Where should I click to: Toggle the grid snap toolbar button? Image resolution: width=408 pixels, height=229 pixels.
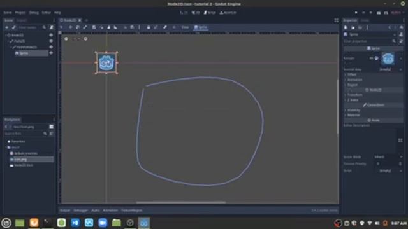pyautogui.click(x=132, y=27)
